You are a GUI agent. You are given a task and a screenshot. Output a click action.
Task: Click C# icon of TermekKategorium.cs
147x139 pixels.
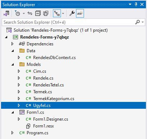tap(28, 99)
